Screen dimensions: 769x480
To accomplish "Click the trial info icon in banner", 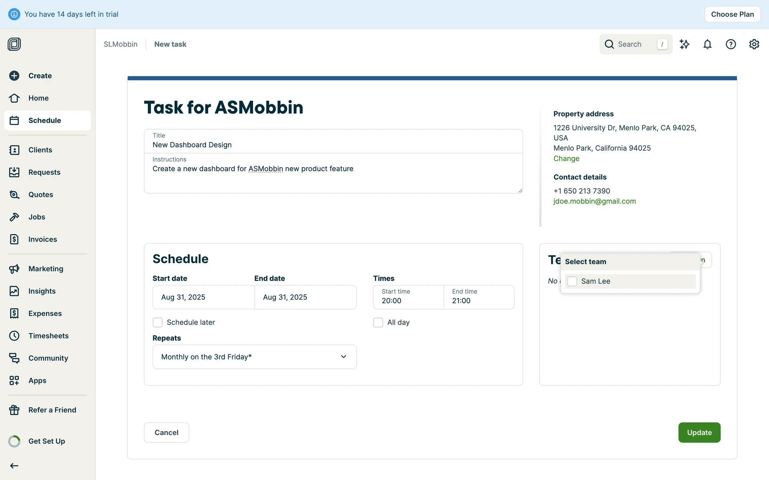I will (14, 14).
